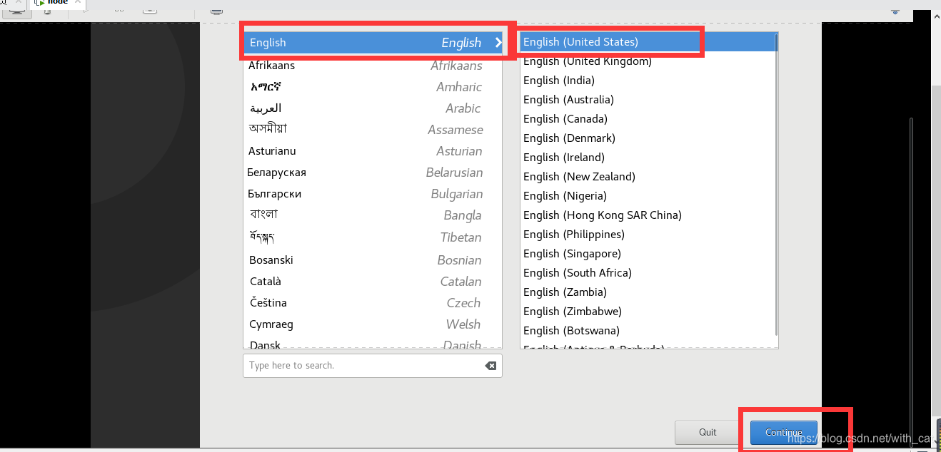Select English (Nigeria) locale
This screenshot has width=941, height=452.
(x=648, y=196)
